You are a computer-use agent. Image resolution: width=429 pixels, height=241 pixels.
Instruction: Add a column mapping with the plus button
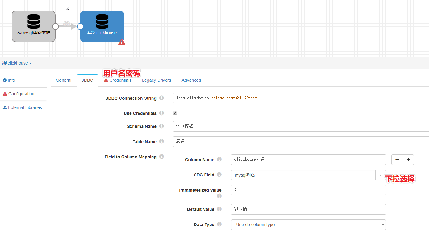[408, 160]
